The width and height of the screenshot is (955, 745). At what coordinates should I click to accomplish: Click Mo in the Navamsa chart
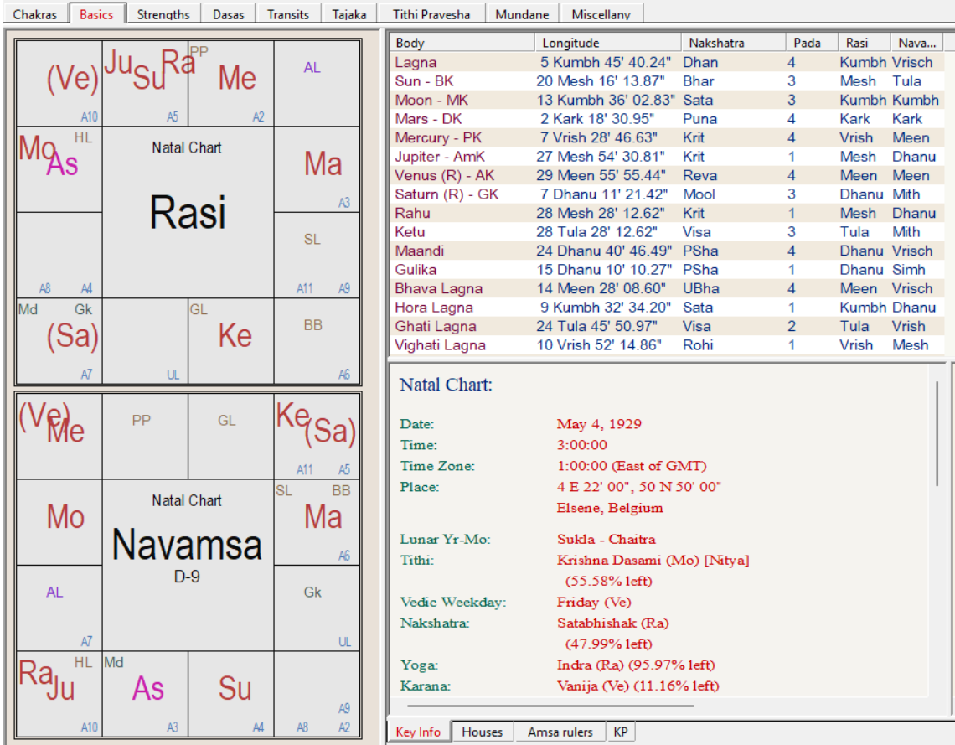pos(65,517)
